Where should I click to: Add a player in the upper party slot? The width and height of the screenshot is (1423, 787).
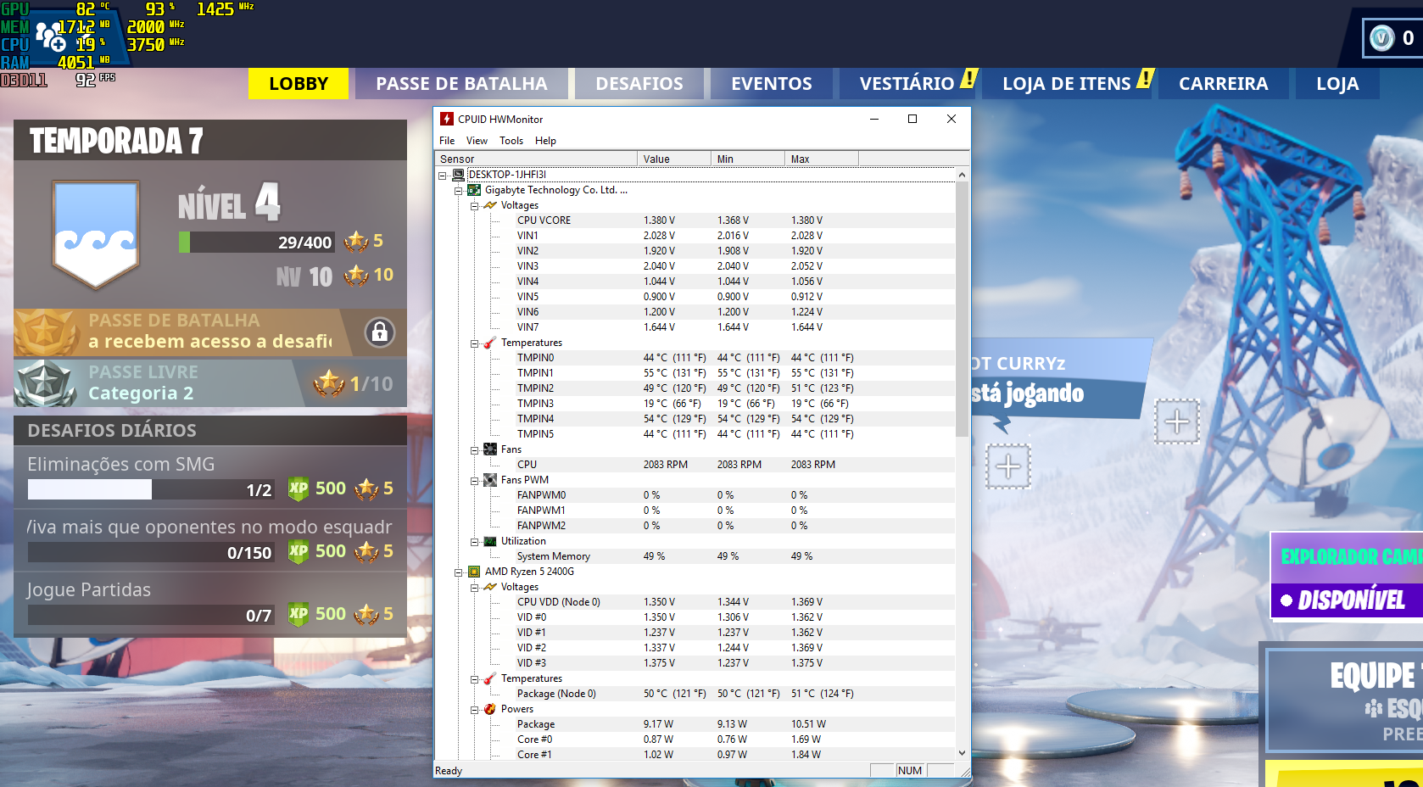1177,421
